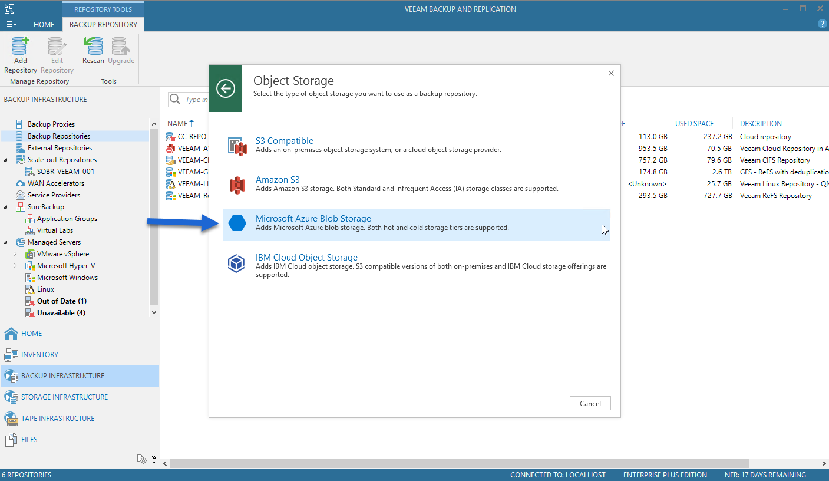This screenshot has height=481, width=829.
Task: Click tree scrollbar down arrow
Action: coord(154,312)
